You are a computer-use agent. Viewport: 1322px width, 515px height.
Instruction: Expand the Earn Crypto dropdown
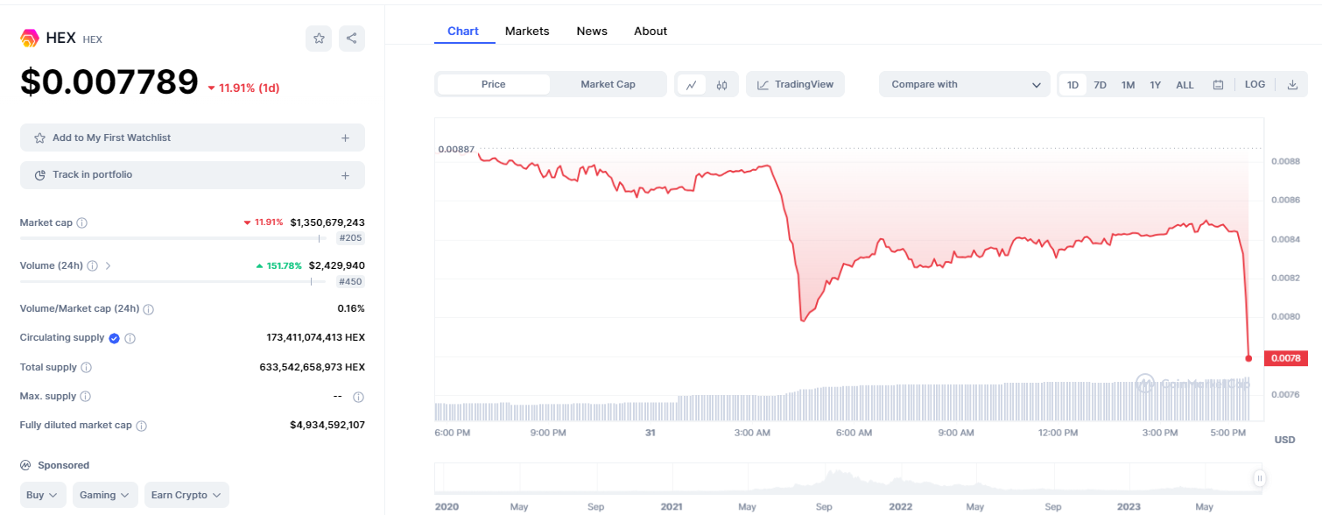point(186,495)
